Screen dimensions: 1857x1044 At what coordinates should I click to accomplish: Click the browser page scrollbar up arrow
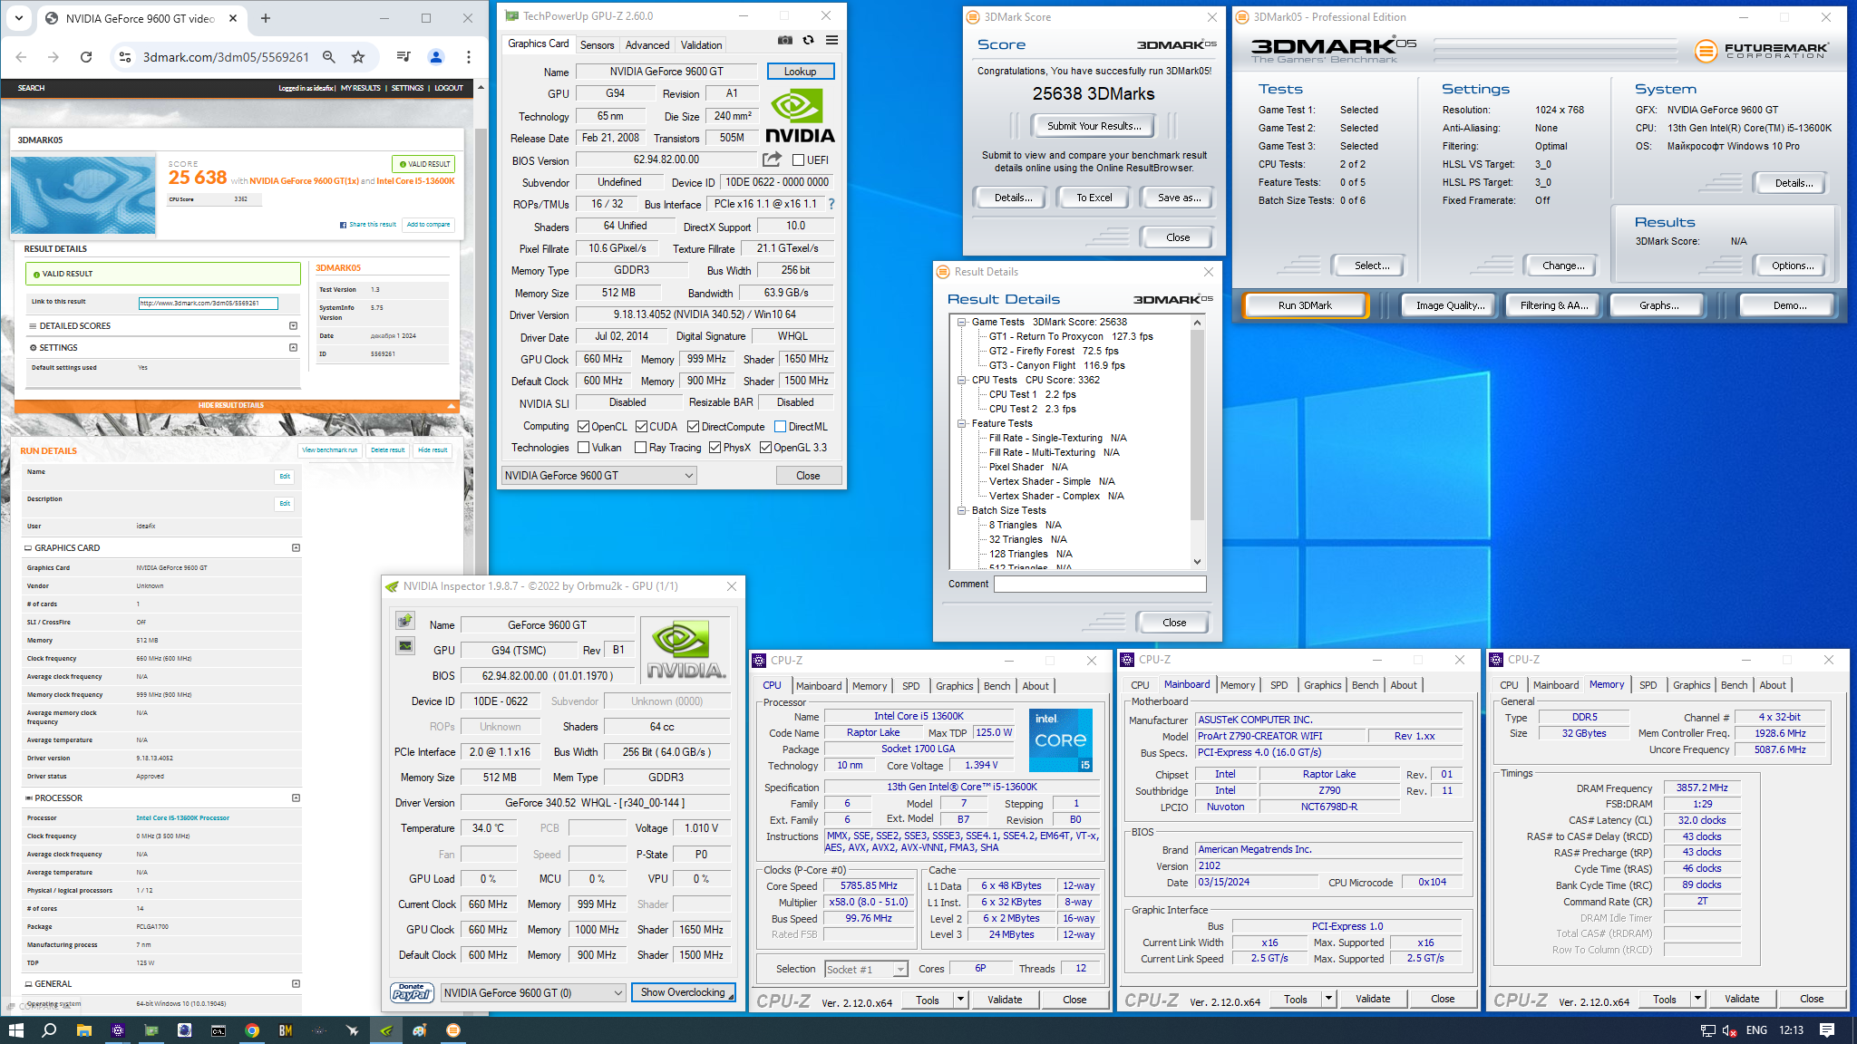pos(480,88)
